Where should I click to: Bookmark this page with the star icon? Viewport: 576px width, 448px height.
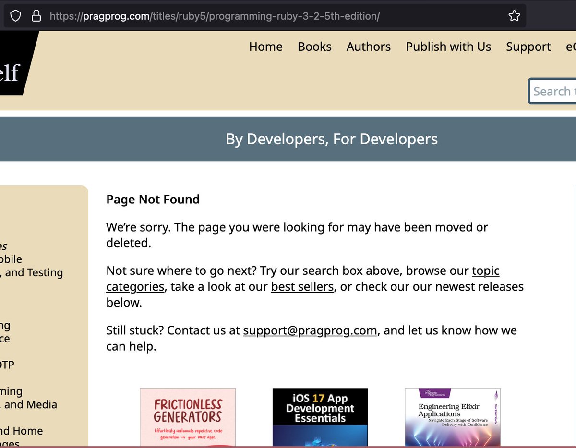[x=514, y=16]
